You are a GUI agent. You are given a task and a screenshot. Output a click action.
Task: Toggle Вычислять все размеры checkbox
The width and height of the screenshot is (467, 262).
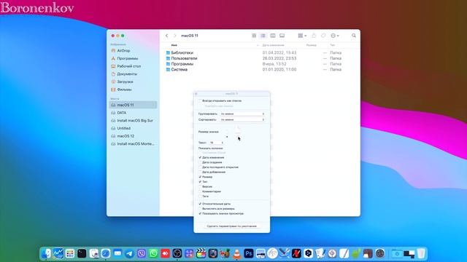(x=200, y=209)
